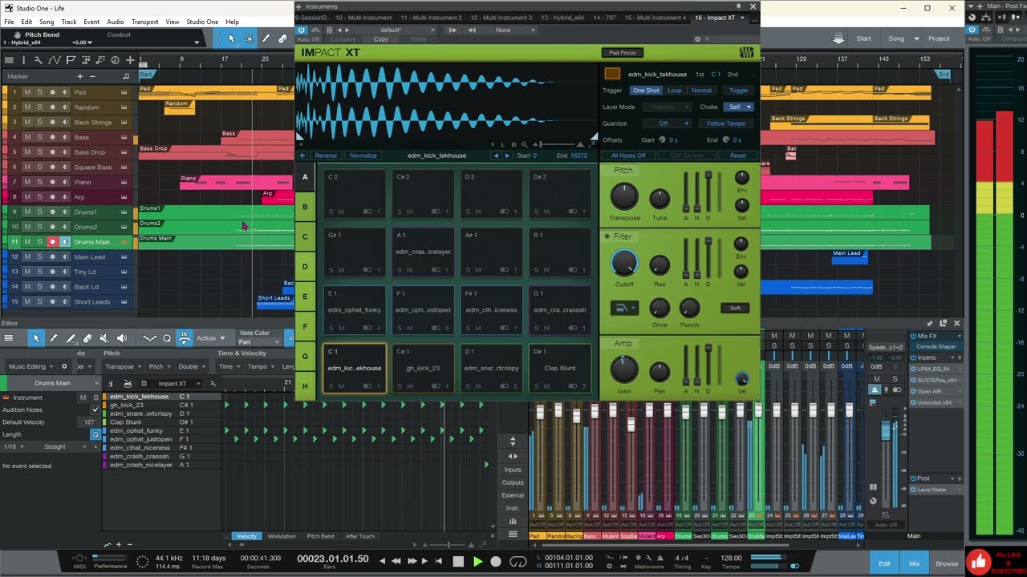This screenshot has width=1027, height=577.
Task: Toggle the Filter enable button
Action: pyautogui.click(x=607, y=236)
